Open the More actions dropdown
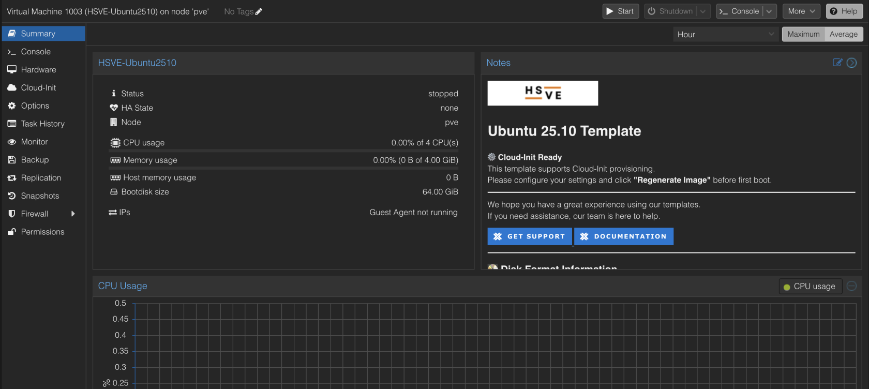The height and width of the screenshot is (389, 869). [x=801, y=11]
